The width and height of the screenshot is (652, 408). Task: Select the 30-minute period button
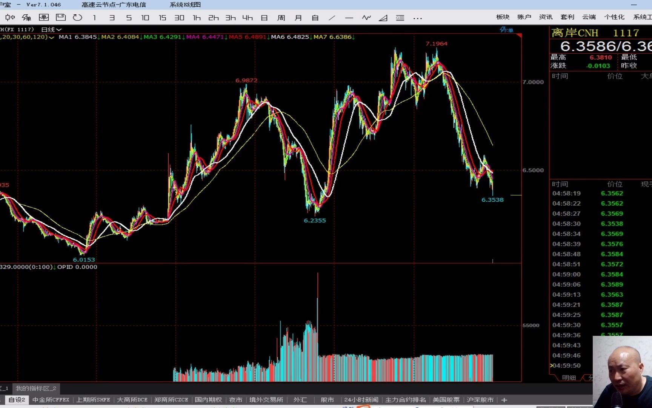pyautogui.click(x=179, y=18)
